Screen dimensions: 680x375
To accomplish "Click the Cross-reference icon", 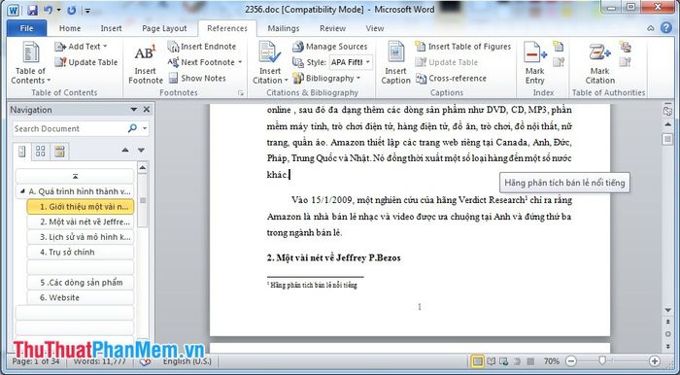I will pyautogui.click(x=421, y=78).
